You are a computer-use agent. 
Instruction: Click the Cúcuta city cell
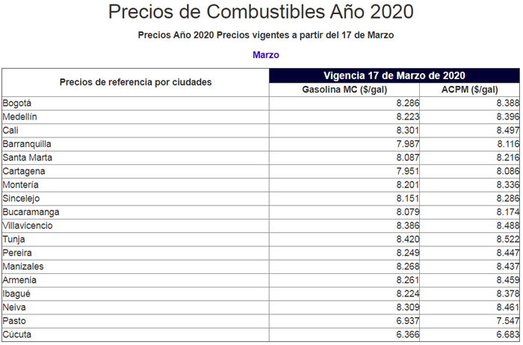[18, 335]
